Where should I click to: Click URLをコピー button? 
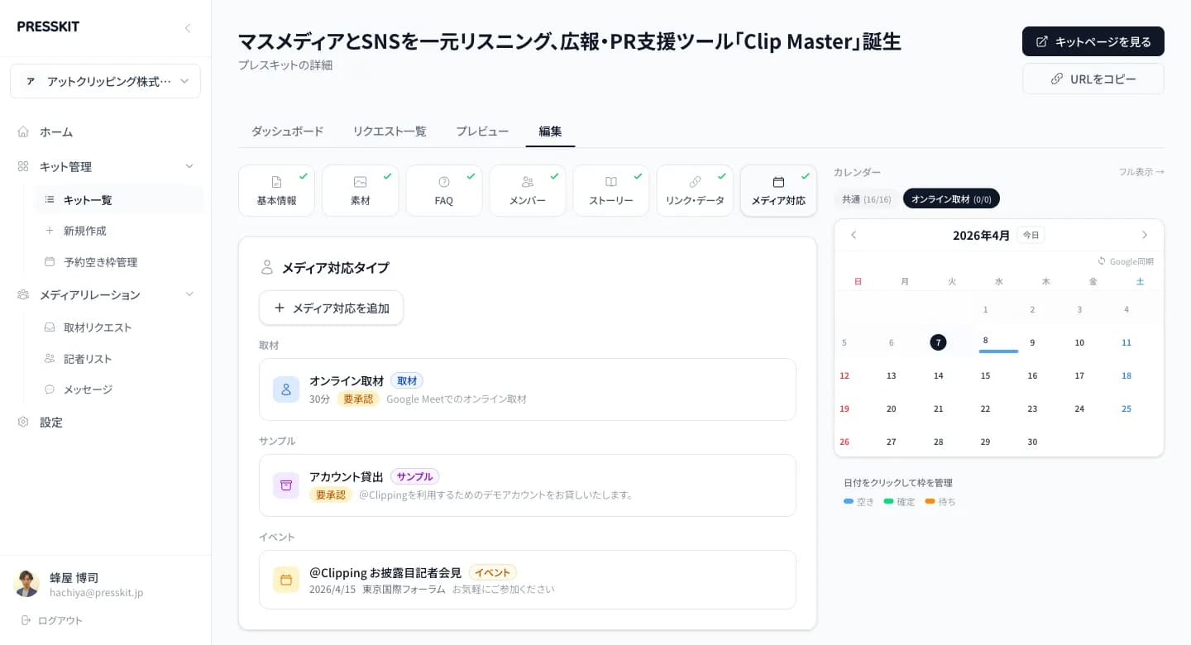[1093, 79]
